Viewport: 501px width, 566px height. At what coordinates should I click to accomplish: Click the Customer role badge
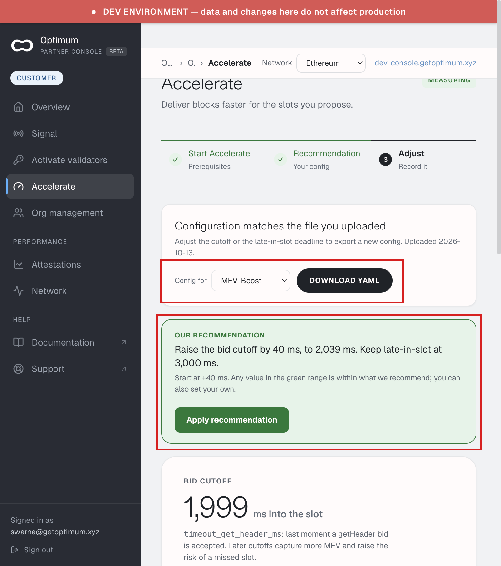(x=37, y=78)
